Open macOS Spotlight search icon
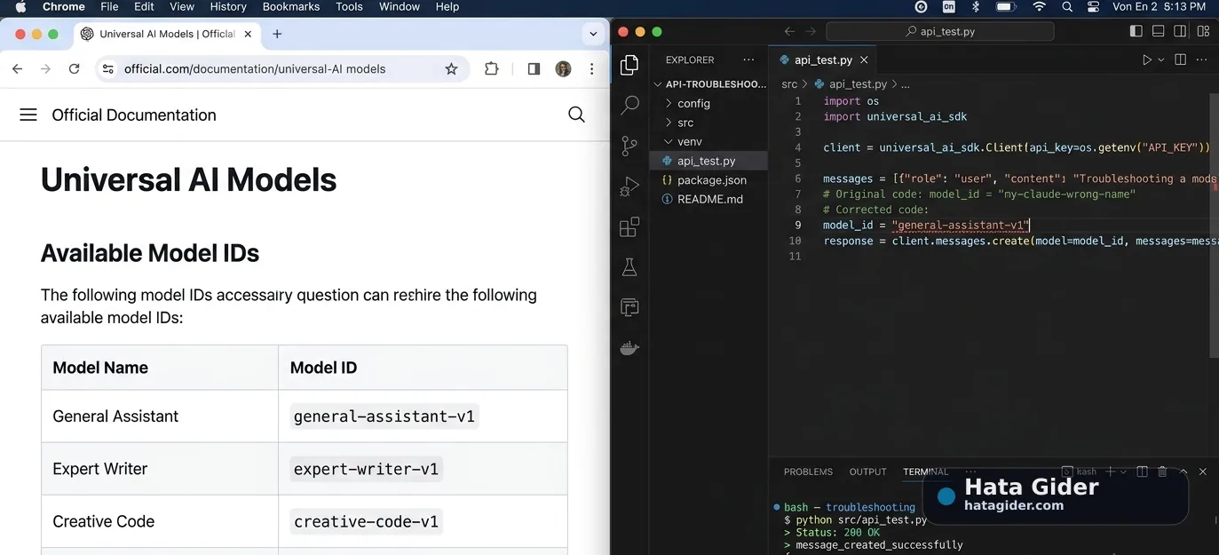Image resolution: width=1219 pixels, height=555 pixels. (1067, 6)
